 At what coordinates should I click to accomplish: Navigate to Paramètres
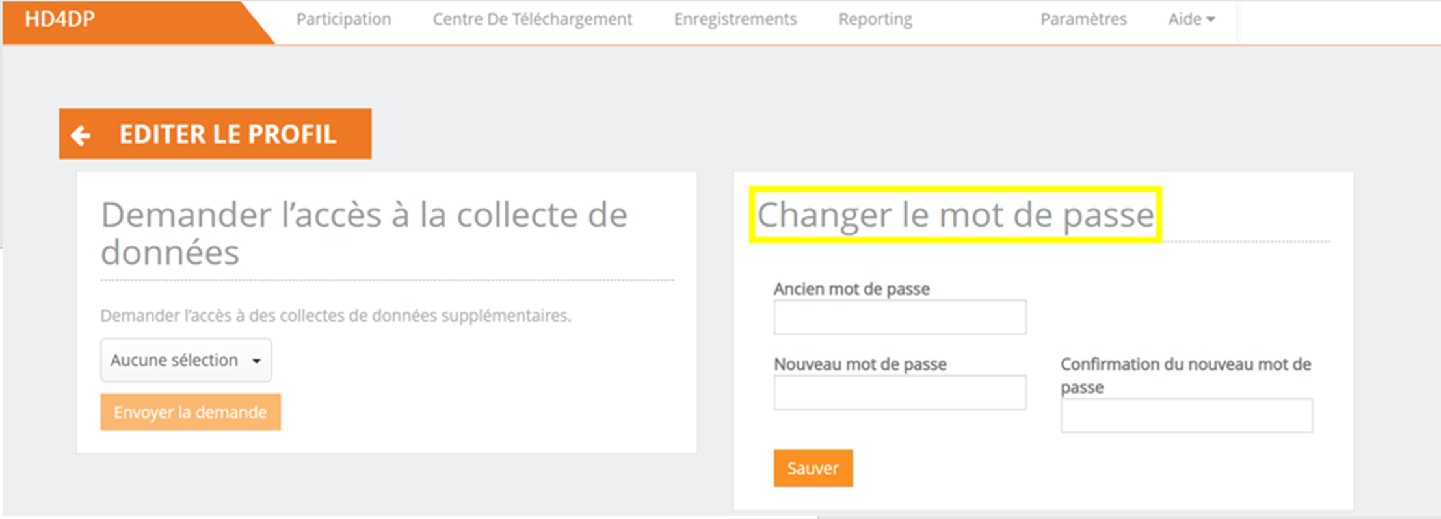tap(1083, 19)
